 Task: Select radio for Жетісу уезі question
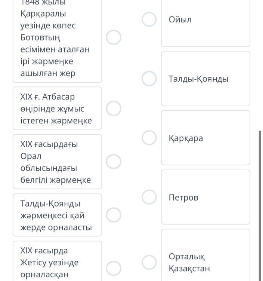click(x=114, y=268)
